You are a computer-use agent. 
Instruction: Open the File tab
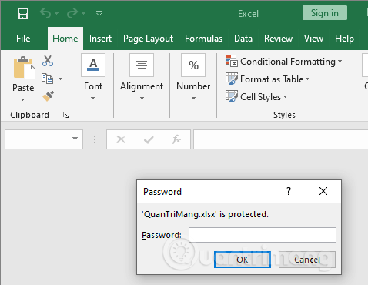(x=23, y=39)
